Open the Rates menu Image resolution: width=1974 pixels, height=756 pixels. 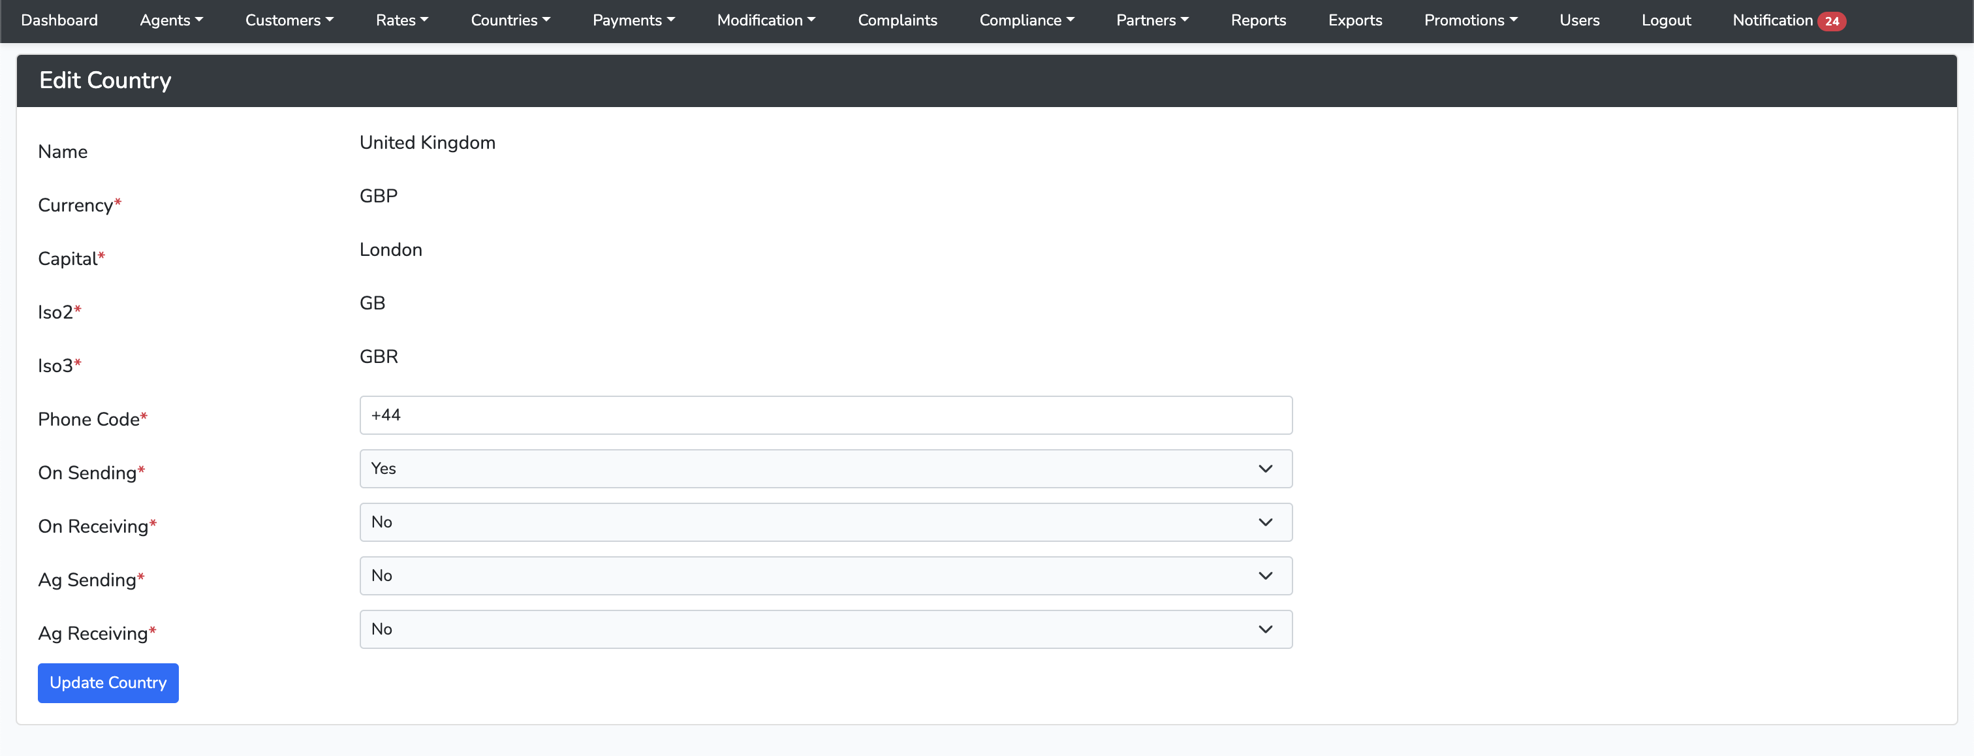tap(401, 21)
